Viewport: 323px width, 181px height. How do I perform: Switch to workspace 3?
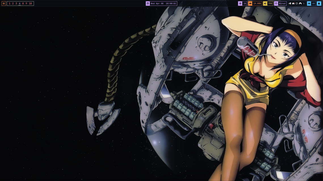[x=16, y=3]
